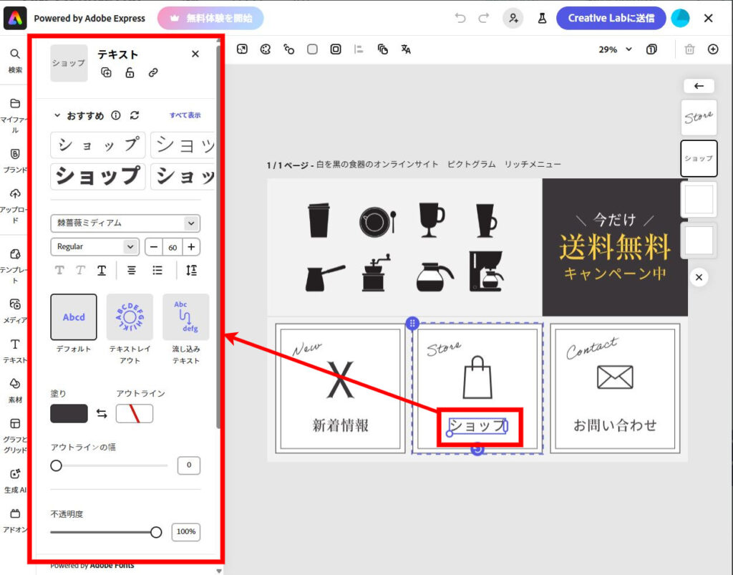Expand the 29% zoom level dropdown
Viewport: 733px width, 575px height.
[x=616, y=49]
